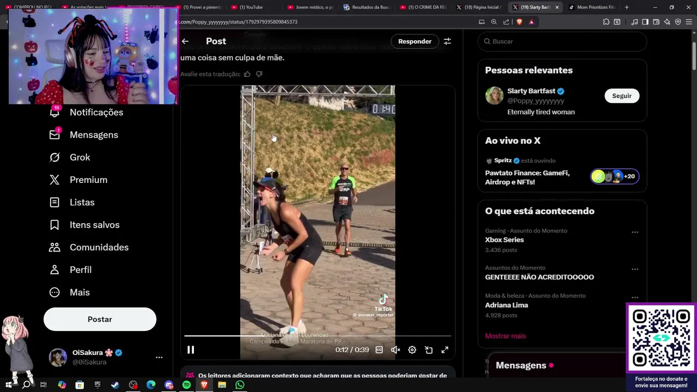Open Epic Games from the taskbar
697x392 pixels.
tap(97, 385)
